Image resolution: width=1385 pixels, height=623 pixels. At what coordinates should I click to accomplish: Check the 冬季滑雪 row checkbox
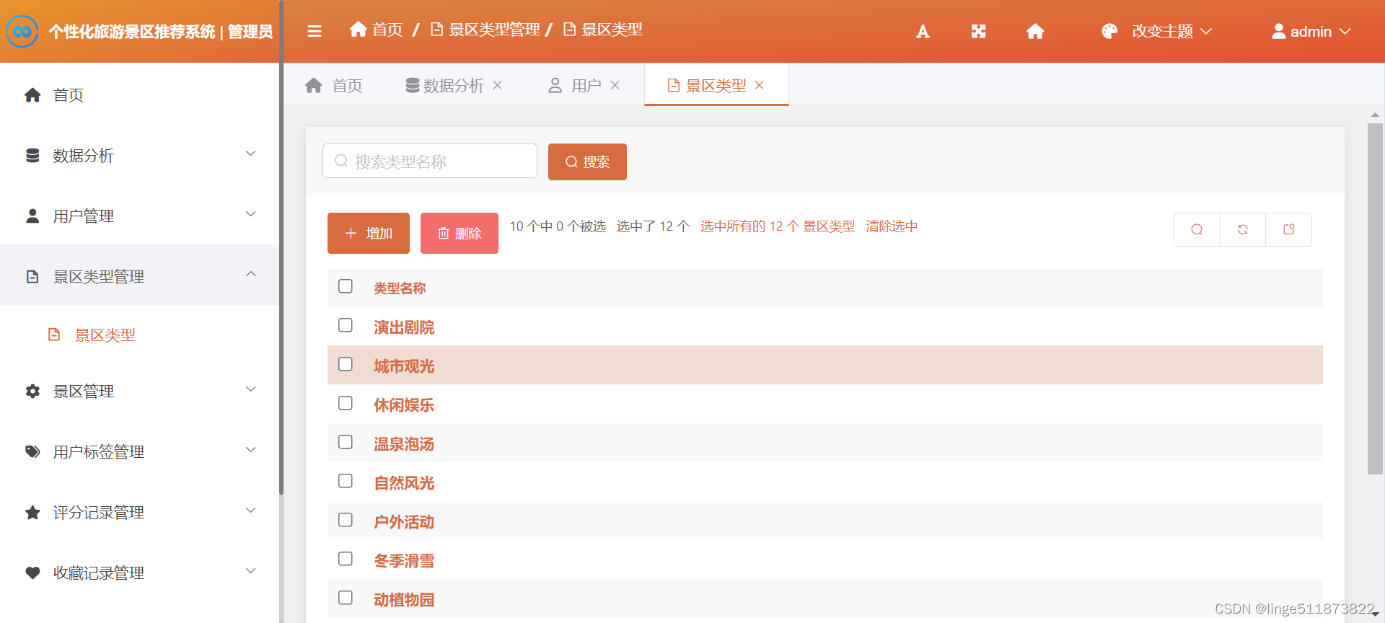pyautogui.click(x=346, y=559)
